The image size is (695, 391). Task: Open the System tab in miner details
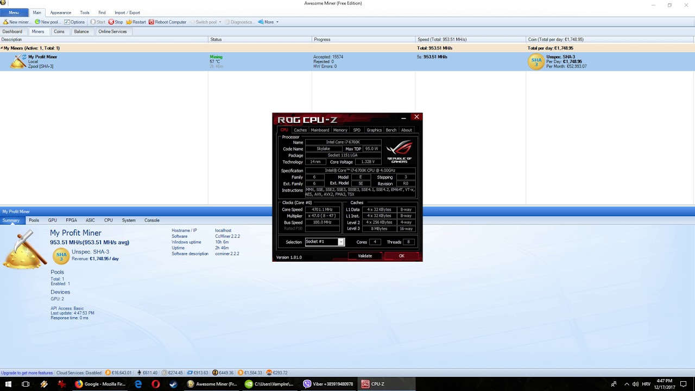pos(129,220)
